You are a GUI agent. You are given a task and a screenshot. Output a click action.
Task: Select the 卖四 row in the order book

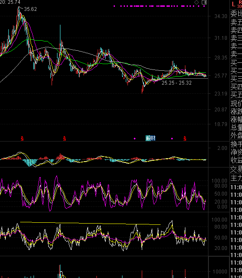pos(236,30)
